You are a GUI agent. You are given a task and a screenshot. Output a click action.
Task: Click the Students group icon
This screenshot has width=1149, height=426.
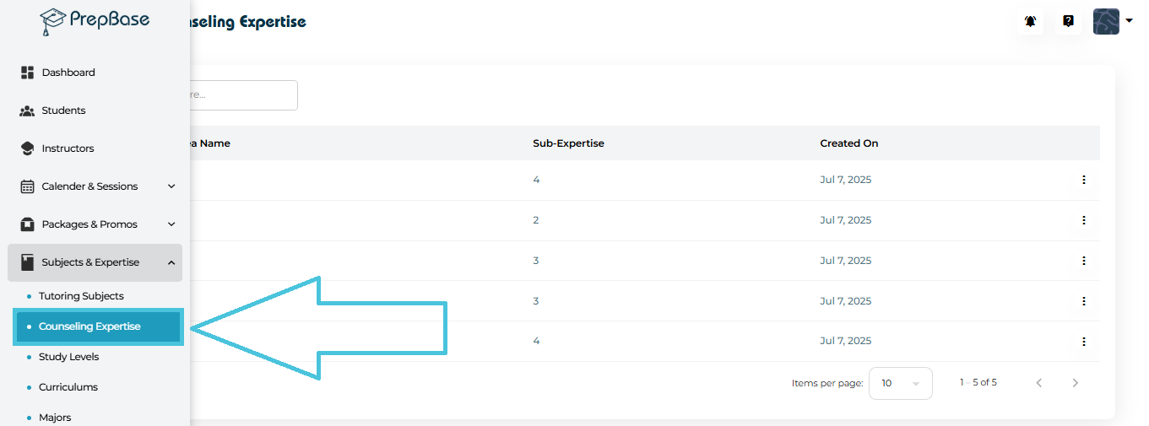[27, 111]
